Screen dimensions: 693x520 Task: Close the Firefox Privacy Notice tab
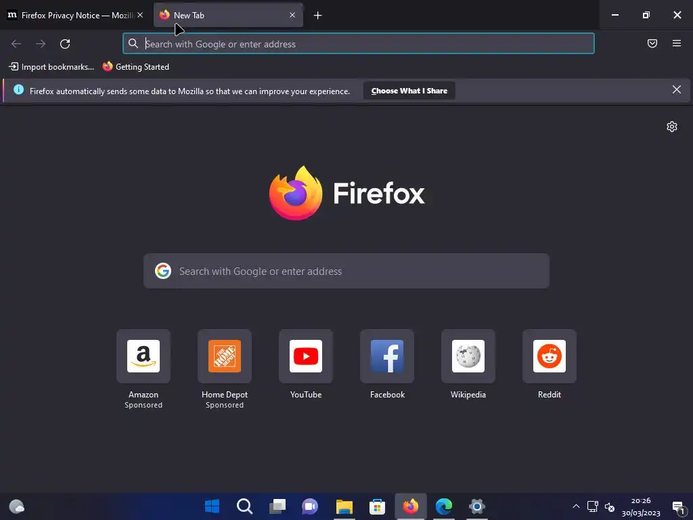pyautogui.click(x=140, y=15)
